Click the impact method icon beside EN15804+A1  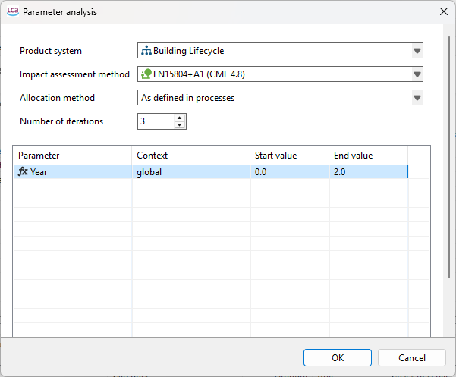tap(146, 74)
